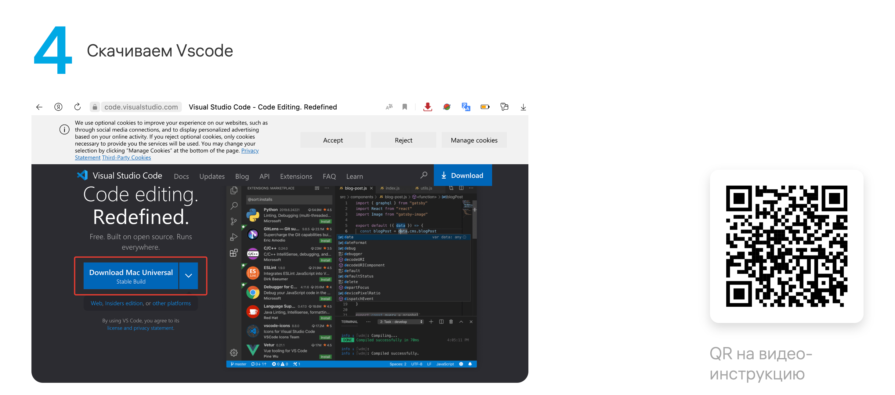Accept the optional cookies
Viewport: 895px width, 395px height.
333,140
